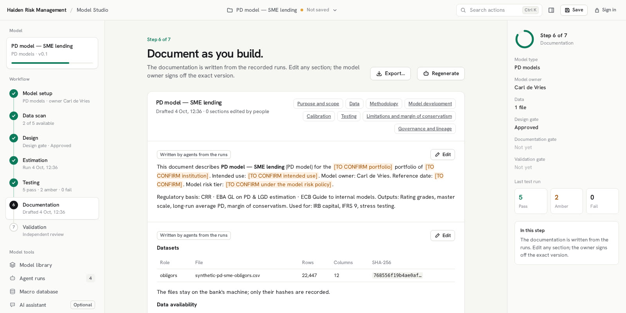Image resolution: width=626 pixels, height=313 pixels.
Task: Open the Export… options
Action: click(x=390, y=74)
